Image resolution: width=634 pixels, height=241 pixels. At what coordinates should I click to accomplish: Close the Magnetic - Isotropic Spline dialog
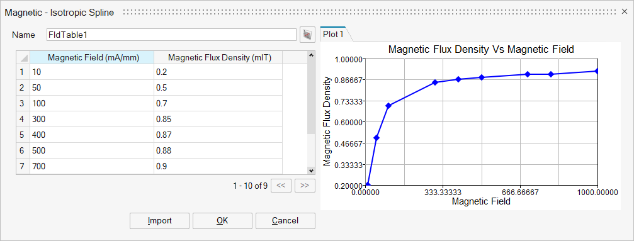[x=625, y=12]
